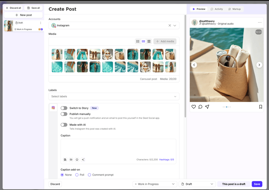Open the AI caption generator icon

click(83, 159)
